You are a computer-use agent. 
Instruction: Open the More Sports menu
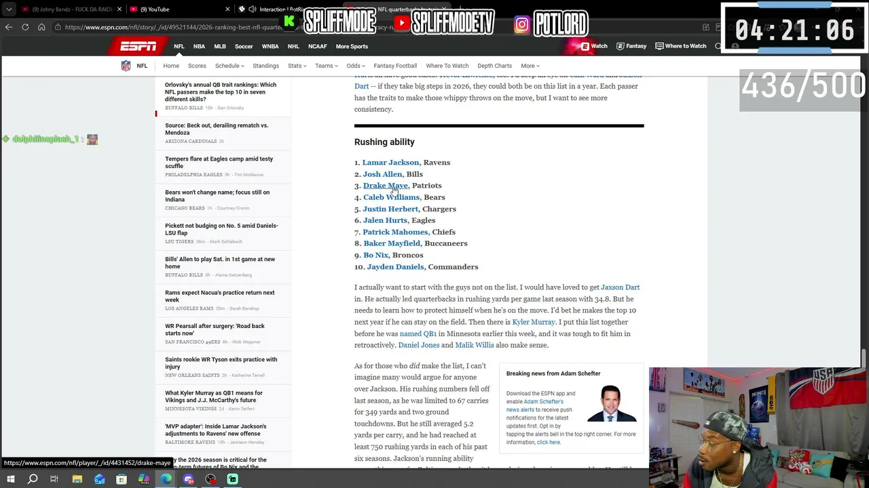click(352, 46)
